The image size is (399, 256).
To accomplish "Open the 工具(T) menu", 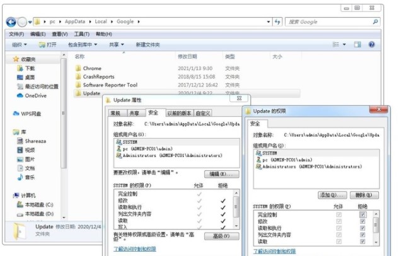I will tap(81, 34).
